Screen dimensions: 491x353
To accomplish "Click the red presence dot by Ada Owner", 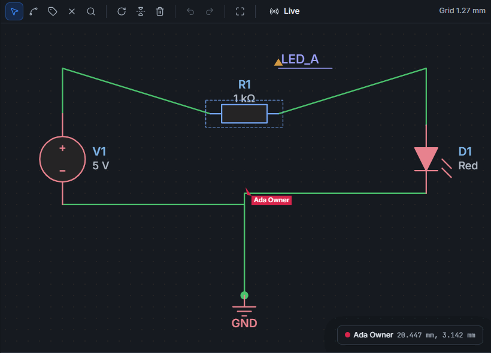I will (x=347, y=335).
